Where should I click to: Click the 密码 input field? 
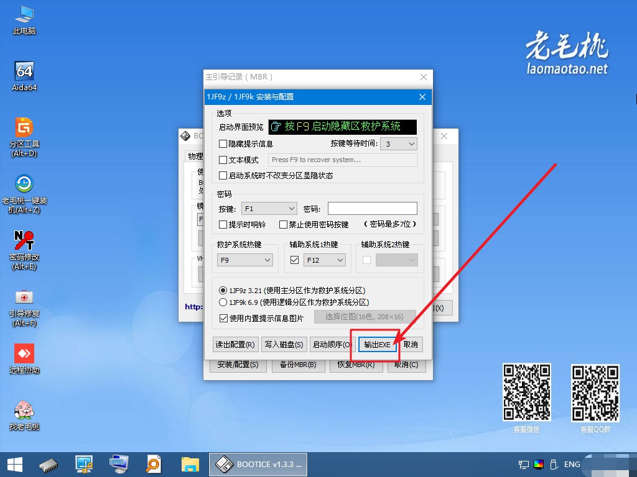click(x=373, y=209)
